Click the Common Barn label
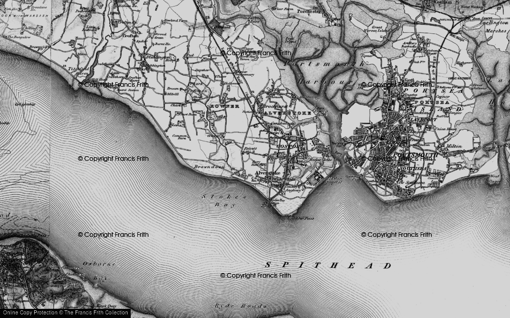This screenshot has height=318, width=510. [x=179, y=137]
